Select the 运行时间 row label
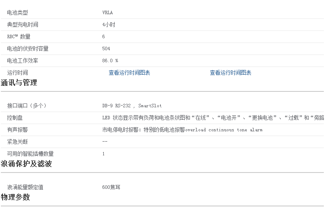 point(18,73)
